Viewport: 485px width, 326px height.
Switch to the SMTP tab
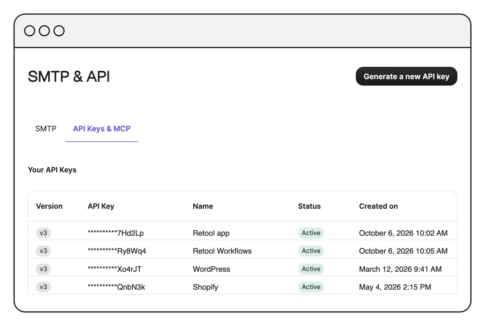[x=46, y=129]
